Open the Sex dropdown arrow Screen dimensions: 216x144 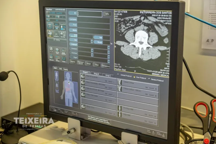(x=92, y=41)
